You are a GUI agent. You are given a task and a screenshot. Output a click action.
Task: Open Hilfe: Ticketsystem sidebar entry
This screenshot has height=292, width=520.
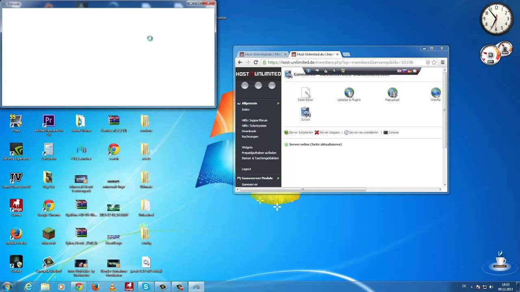254,126
